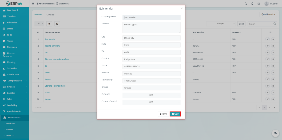Delete the Test Vendor row
This screenshot has height=140, width=282.
273,39
